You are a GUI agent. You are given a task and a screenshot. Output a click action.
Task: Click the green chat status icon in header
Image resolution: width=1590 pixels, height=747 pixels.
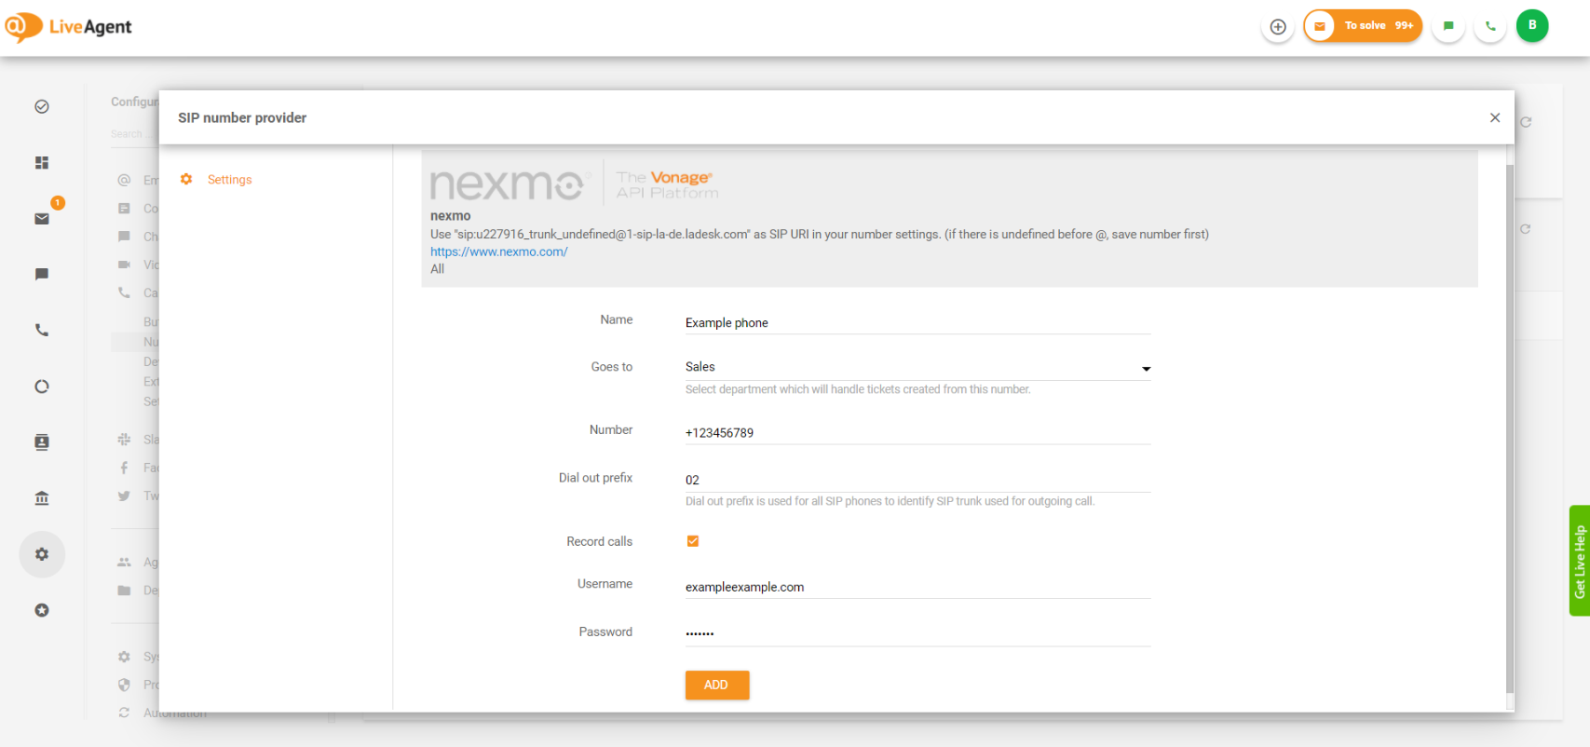tap(1448, 27)
